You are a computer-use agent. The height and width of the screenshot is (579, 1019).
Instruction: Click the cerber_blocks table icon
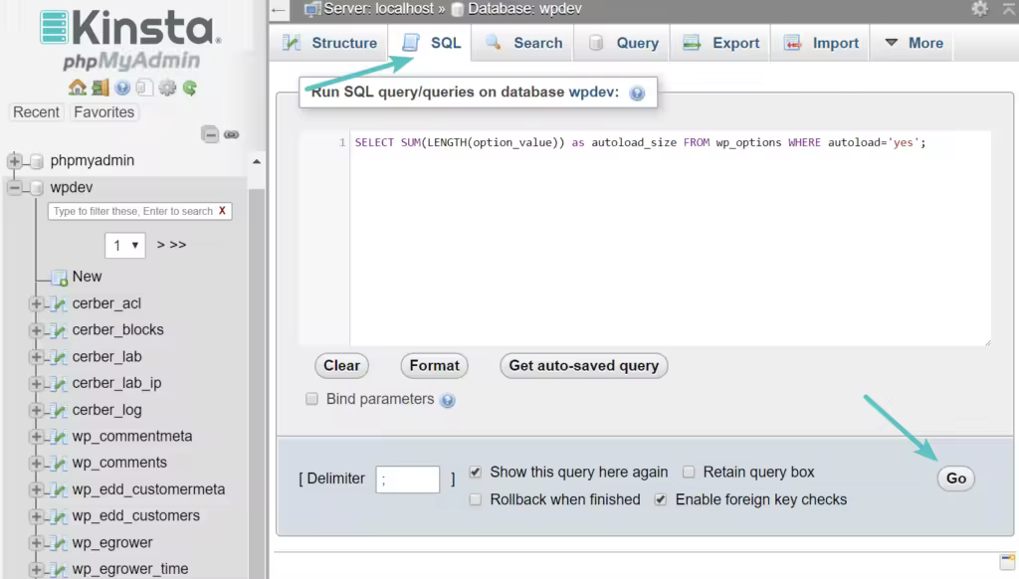click(59, 330)
